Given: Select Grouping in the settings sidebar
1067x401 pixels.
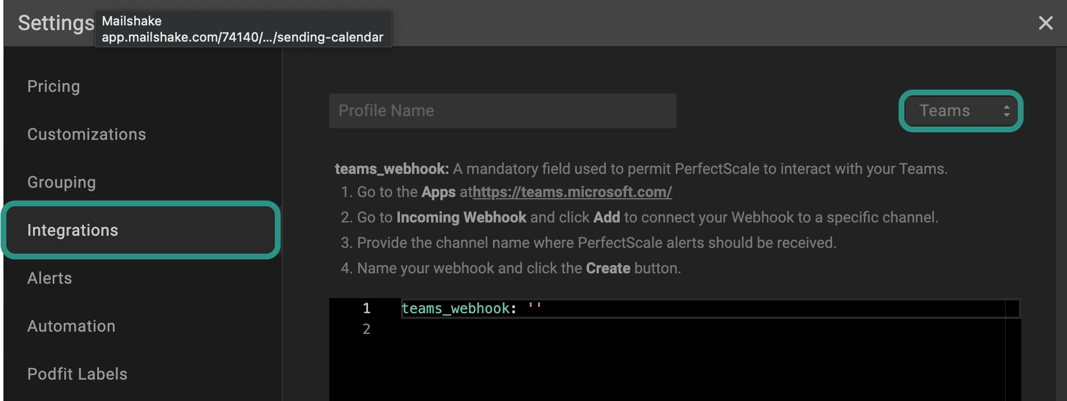Looking at the screenshot, I should click(61, 182).
